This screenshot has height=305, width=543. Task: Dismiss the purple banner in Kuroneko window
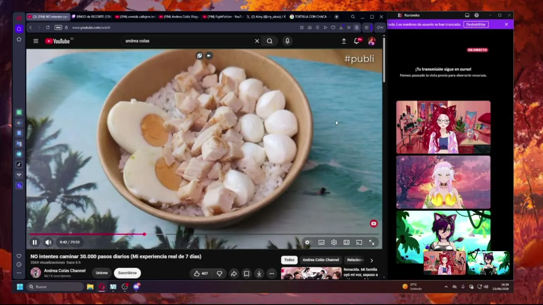(x=506, y=25)
